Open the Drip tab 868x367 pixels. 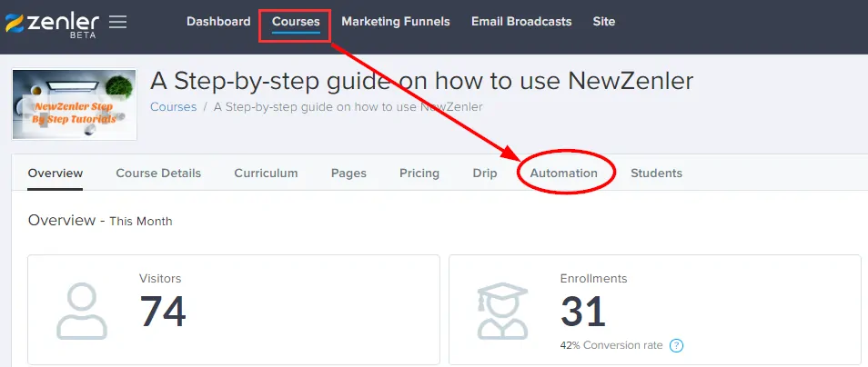click(x=485, y=173)
